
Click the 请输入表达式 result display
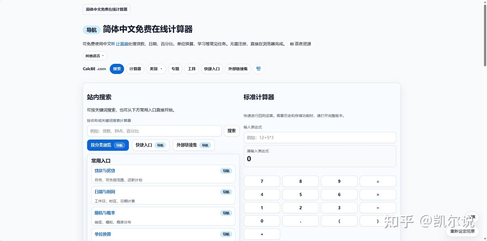[320, 156]
